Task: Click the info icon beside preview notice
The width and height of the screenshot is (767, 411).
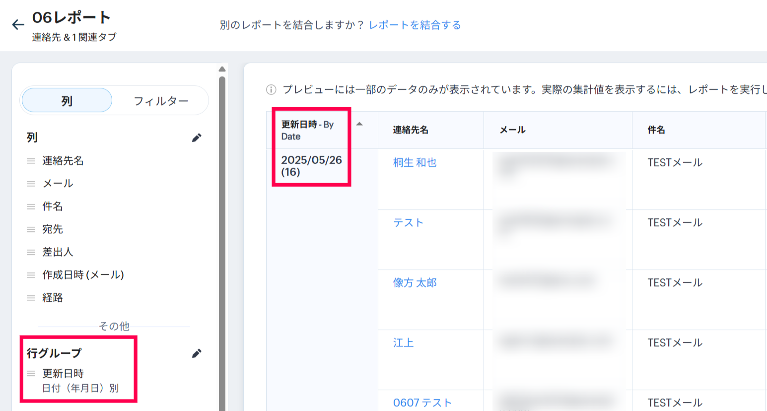Action: tap(271, 90)
